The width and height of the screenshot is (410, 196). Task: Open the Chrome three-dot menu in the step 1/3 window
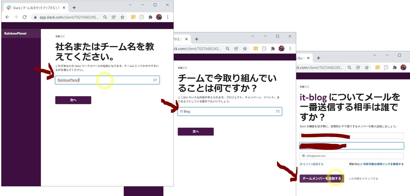168,17
